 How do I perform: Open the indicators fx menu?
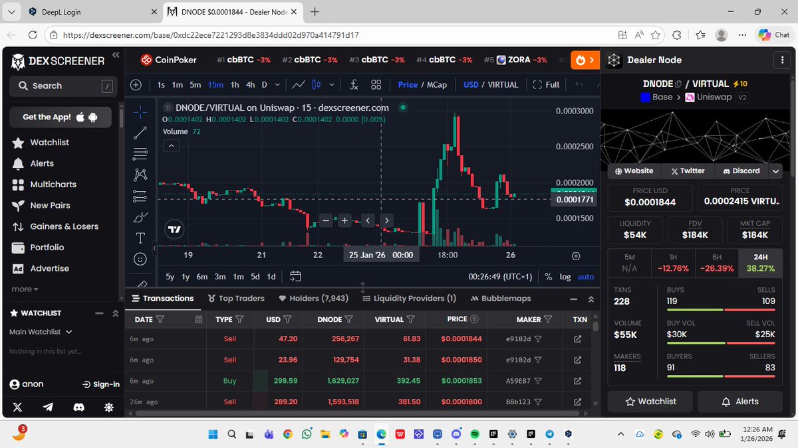point(354,85)
